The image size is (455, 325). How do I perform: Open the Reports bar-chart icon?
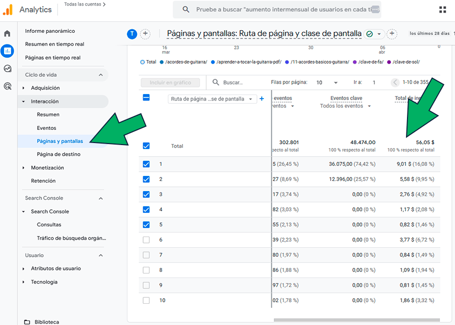pyautogui.click(x=7, y=51)
